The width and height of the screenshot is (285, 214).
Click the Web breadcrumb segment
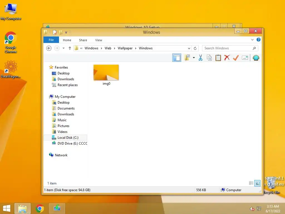tap(108, 48)
